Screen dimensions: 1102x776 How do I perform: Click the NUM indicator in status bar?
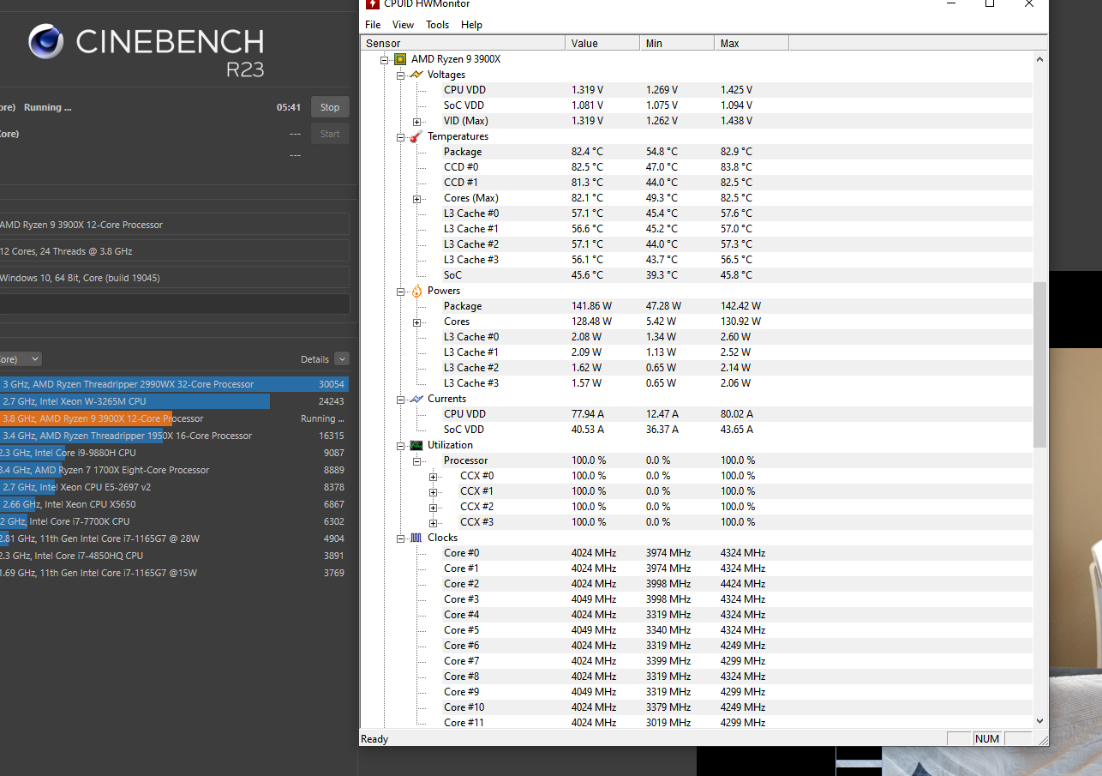click(x=987, y=739)
